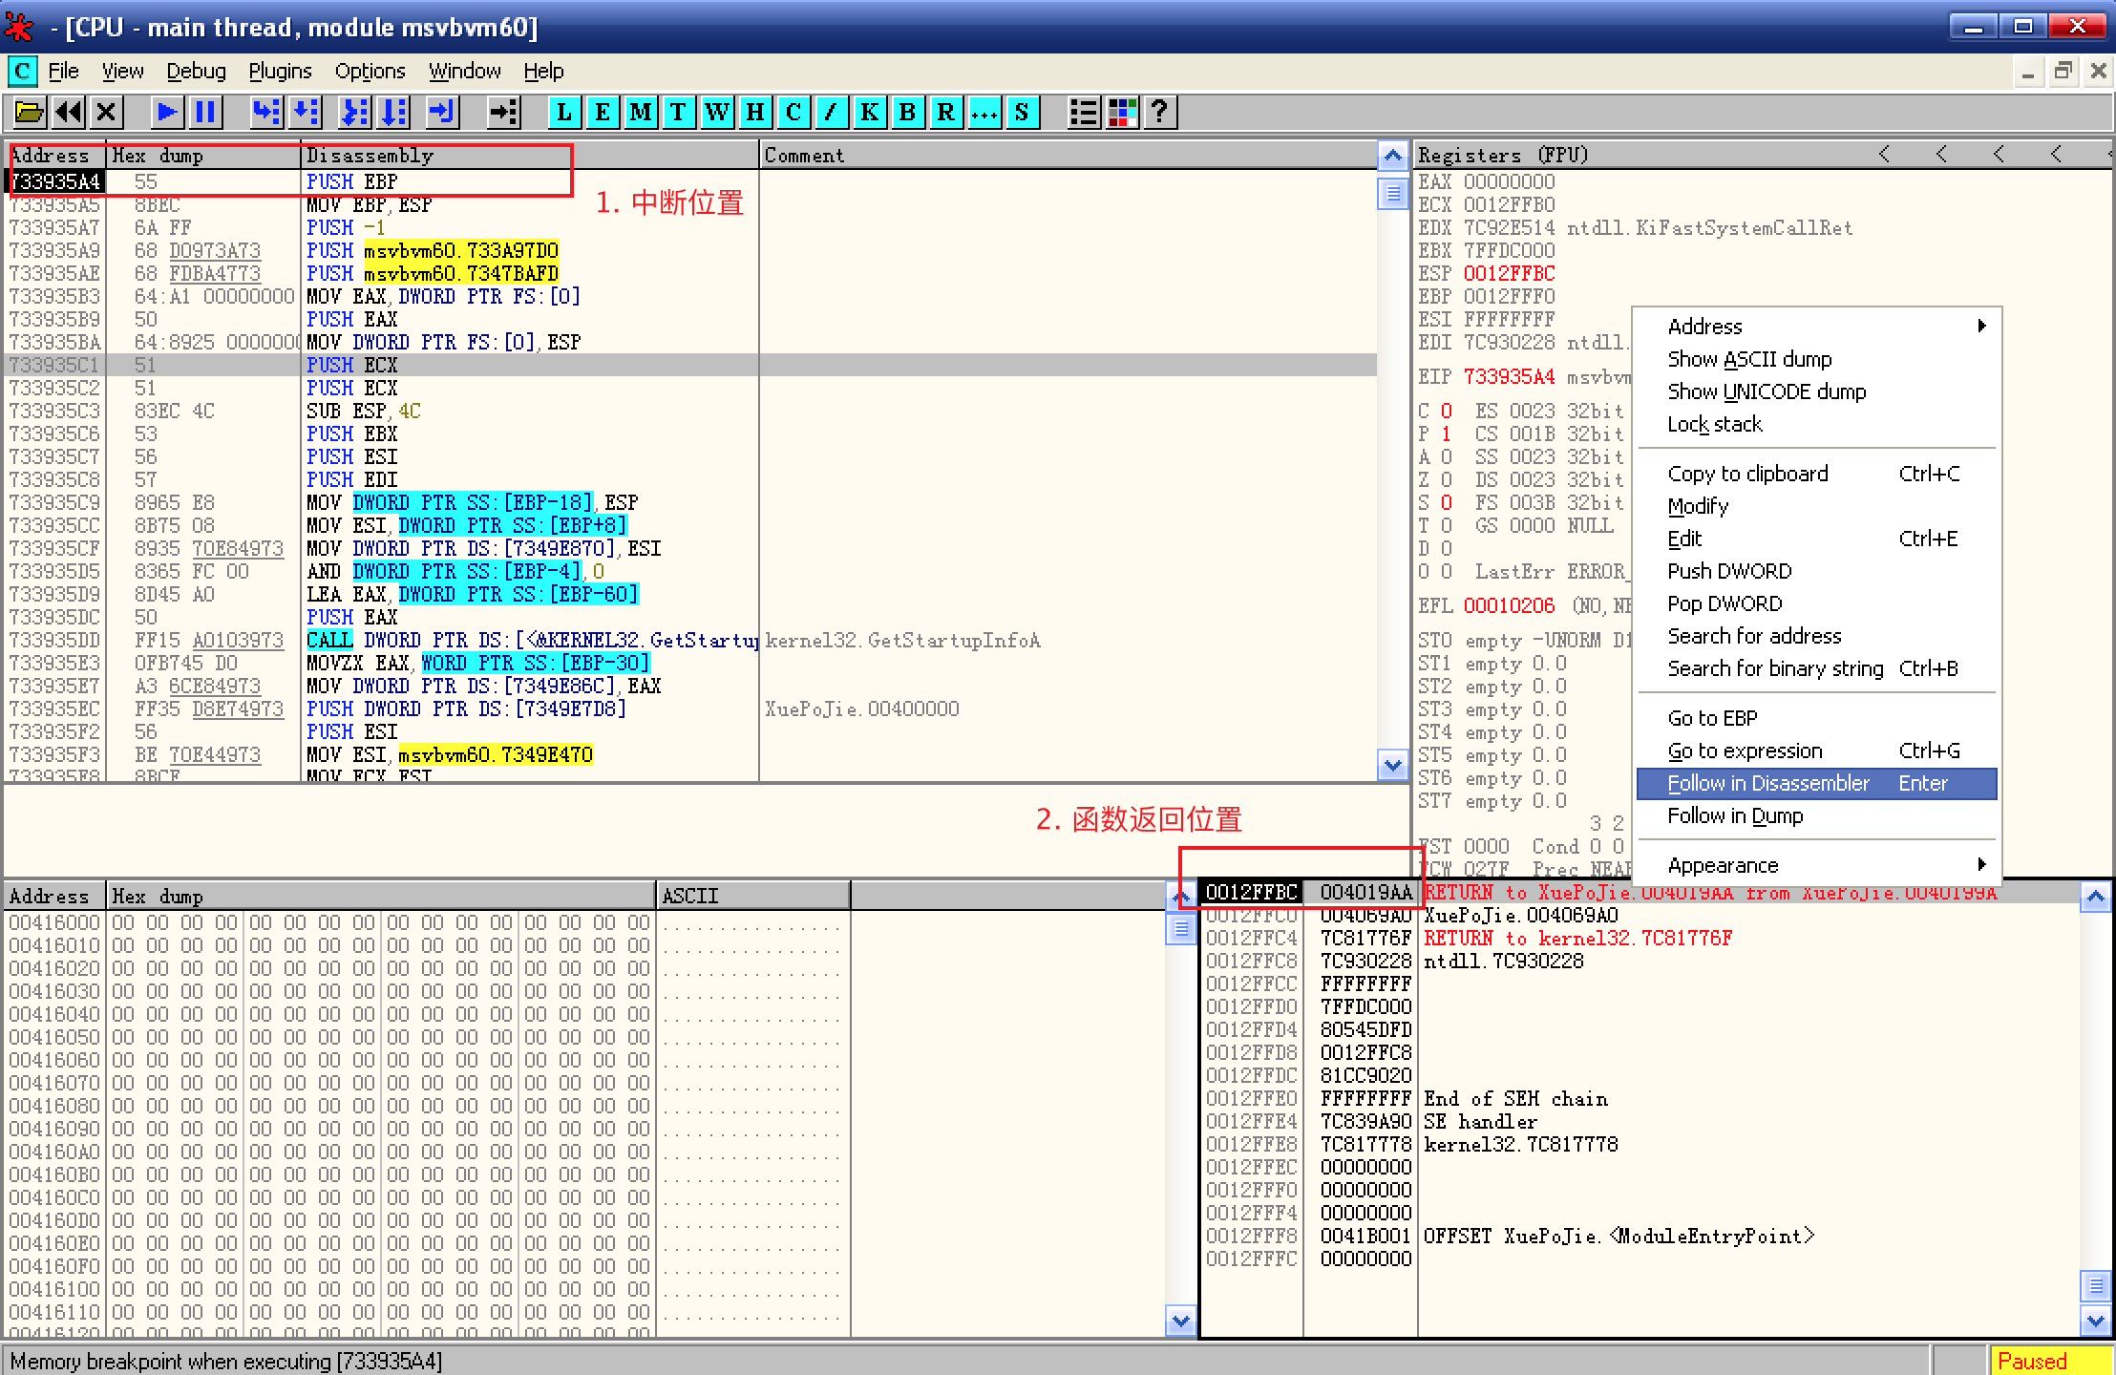Open the Plugins menu
This screenshot has height=1375, width=2116.
pos(280,72)
